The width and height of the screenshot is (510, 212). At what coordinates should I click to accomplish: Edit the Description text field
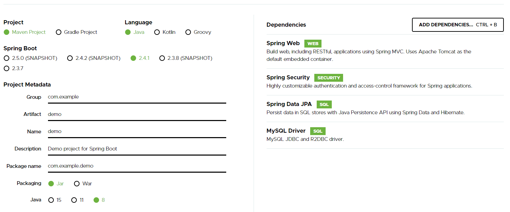pos(136,149)
